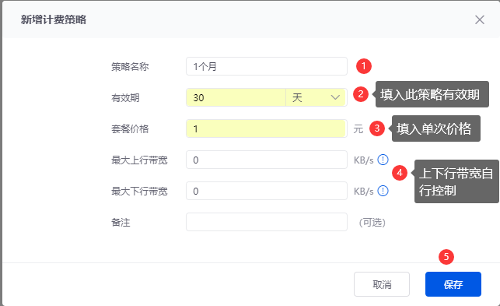Click the info icon beside 最大下行带宽 KB/s
This screenshot has height=306, width=500.
pos(383,191)
